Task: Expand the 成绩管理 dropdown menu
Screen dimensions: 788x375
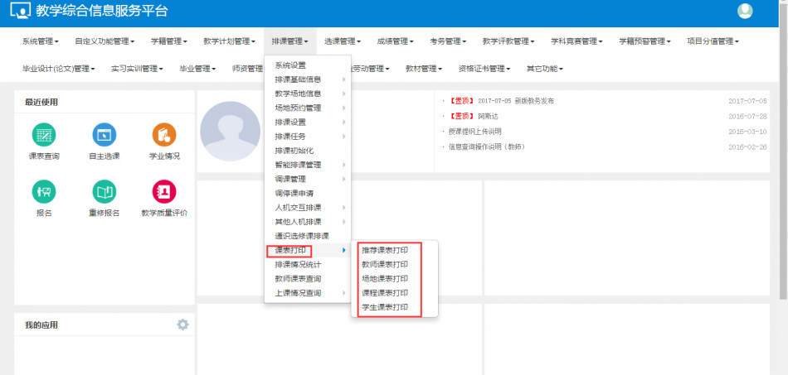Action: [395, 41]
